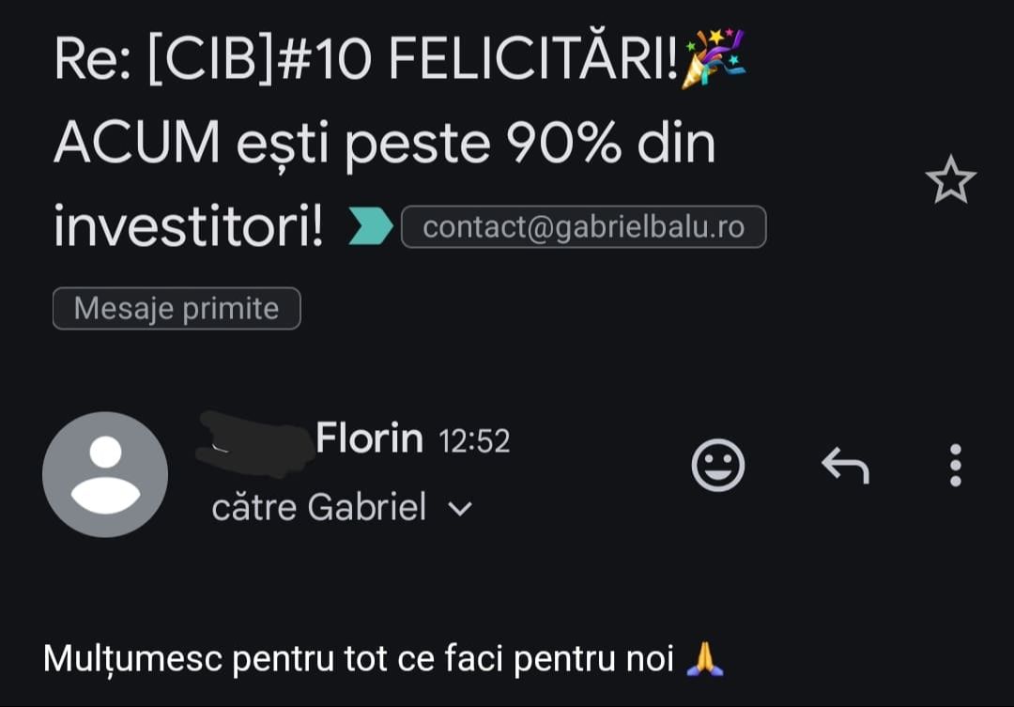1014x707 pixels.
Task: Add an emoji reaction to Florin's message
Action: point(718,465)
